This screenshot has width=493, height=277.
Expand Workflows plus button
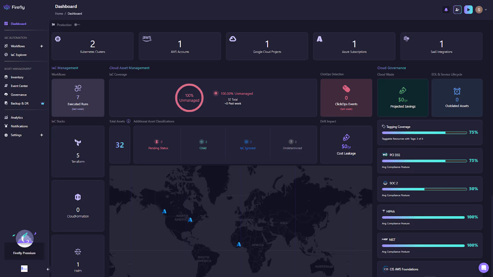point(42,46)
